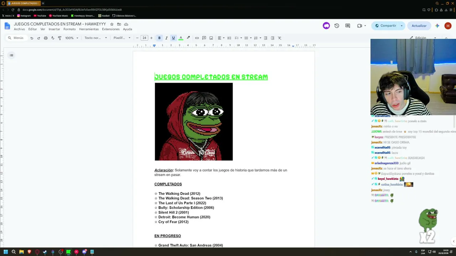The image size is (456, 256).
Task: Open the Instagram bookmark
Action: pos(24,16)
